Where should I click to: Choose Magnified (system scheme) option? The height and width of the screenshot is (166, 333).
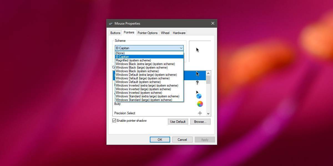[149, 60]
